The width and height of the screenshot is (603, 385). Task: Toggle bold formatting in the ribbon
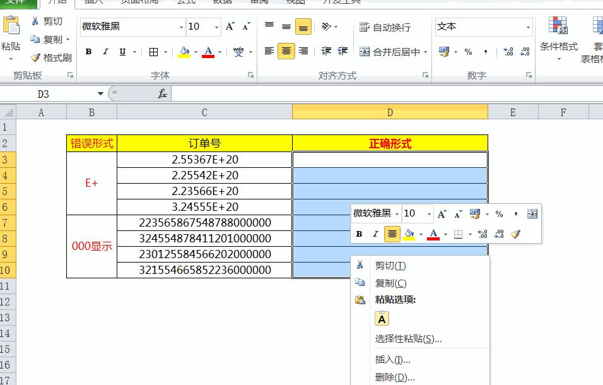(88, 52)
